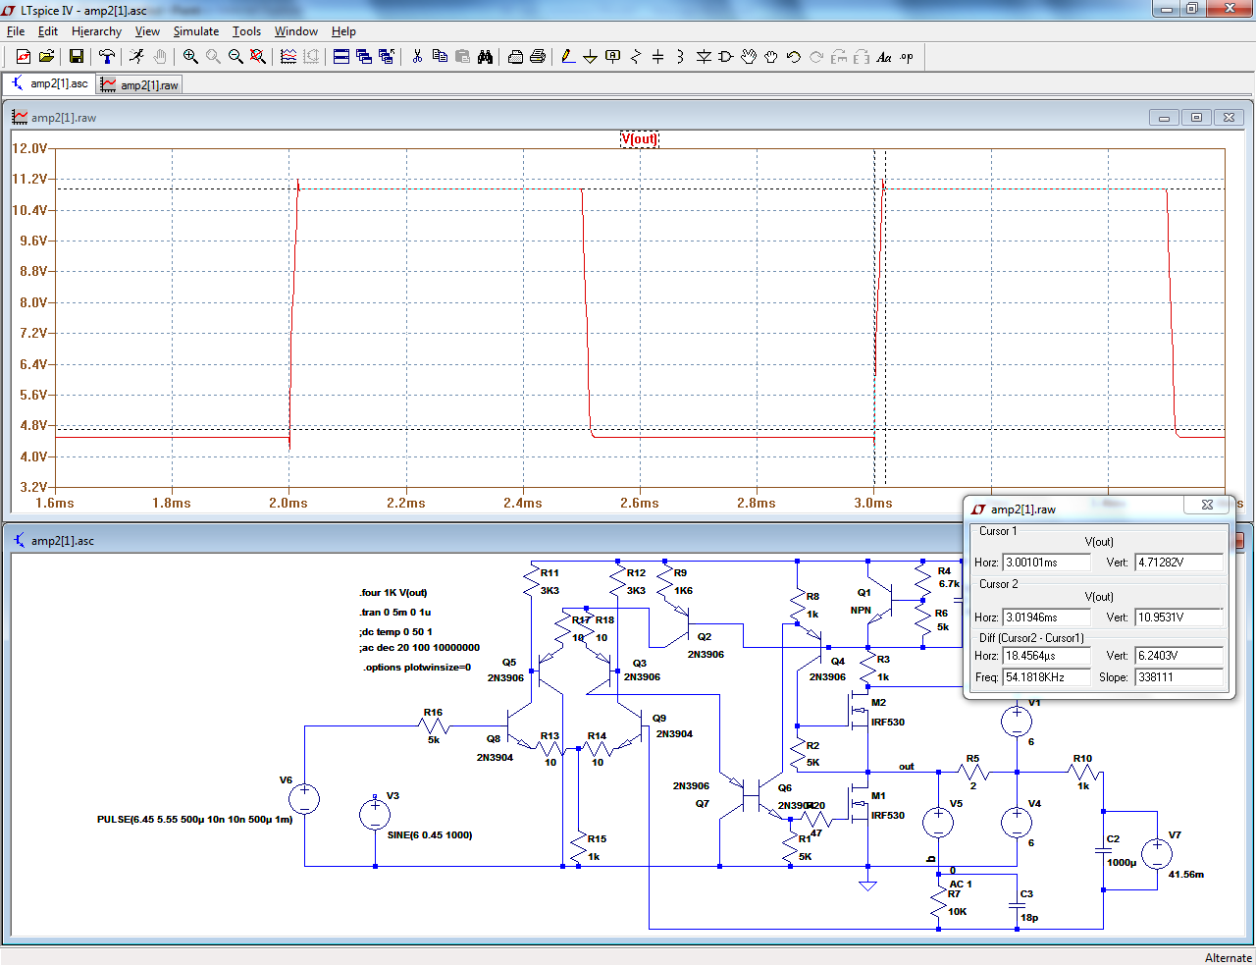Open the View menu
1256x966 pixels.
pos(147,31)
